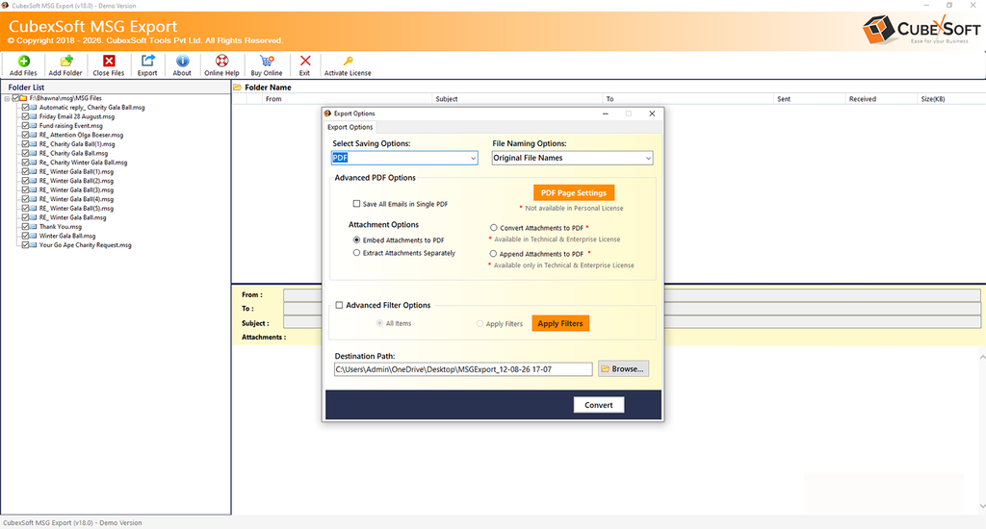Click the From column header
Viewport: 986px width, 529px height.
click(273, 99)
